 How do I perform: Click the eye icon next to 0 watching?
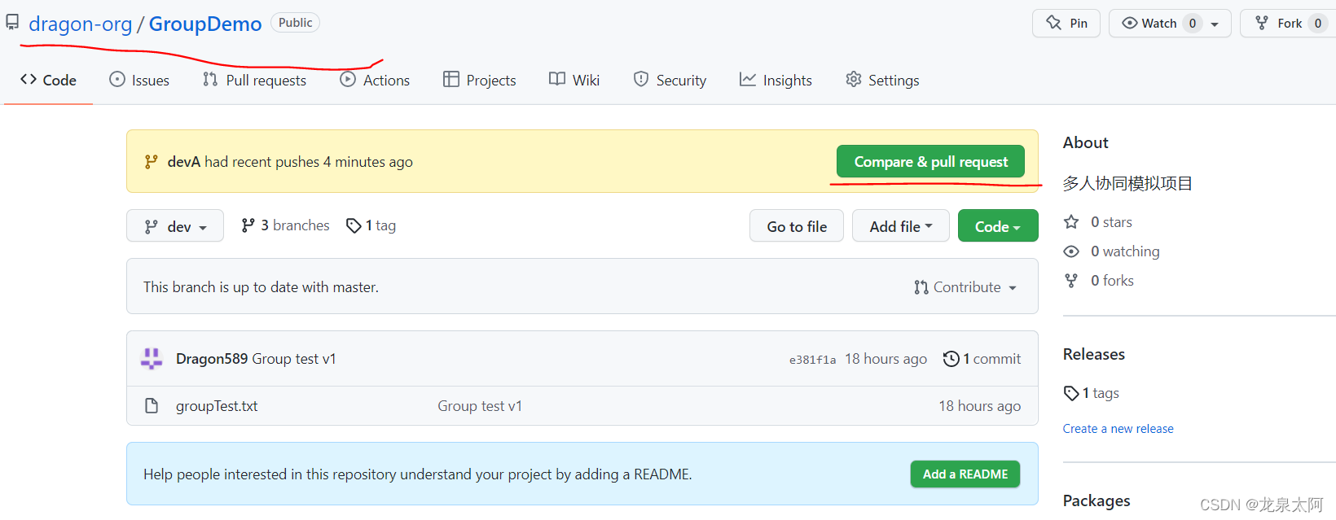1071,251
